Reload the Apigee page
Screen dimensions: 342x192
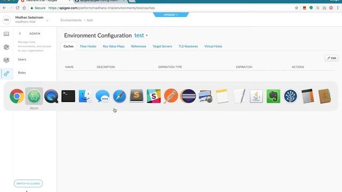tap(18, 8)
